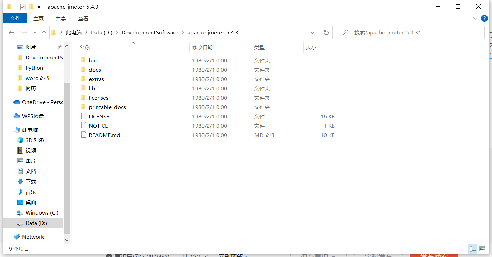Image resolution: width=492 pixels, height=257 pixels.
Task: Click navigation pane scrollbar up arrow
Action: 67,45
